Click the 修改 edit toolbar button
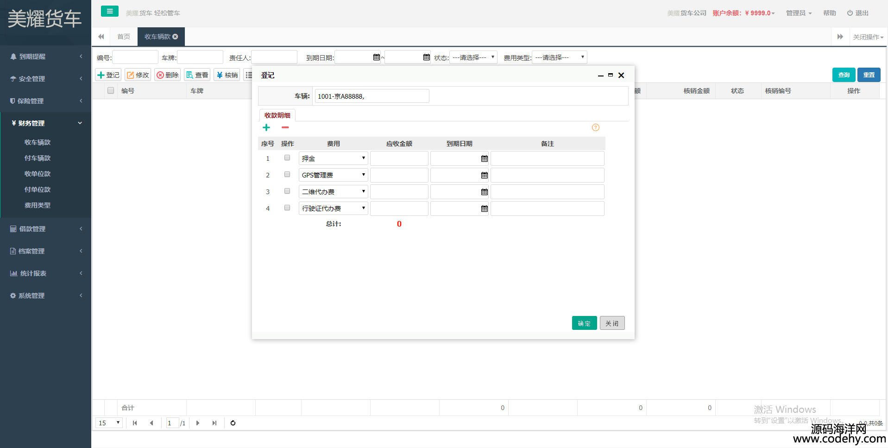Screen dimensions: 888x448 click(x=138, y=75)
